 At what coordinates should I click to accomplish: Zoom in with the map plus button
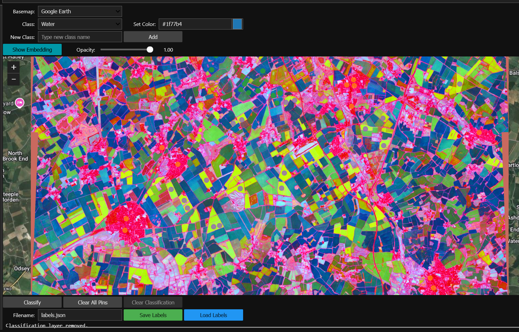coord(14,67)
